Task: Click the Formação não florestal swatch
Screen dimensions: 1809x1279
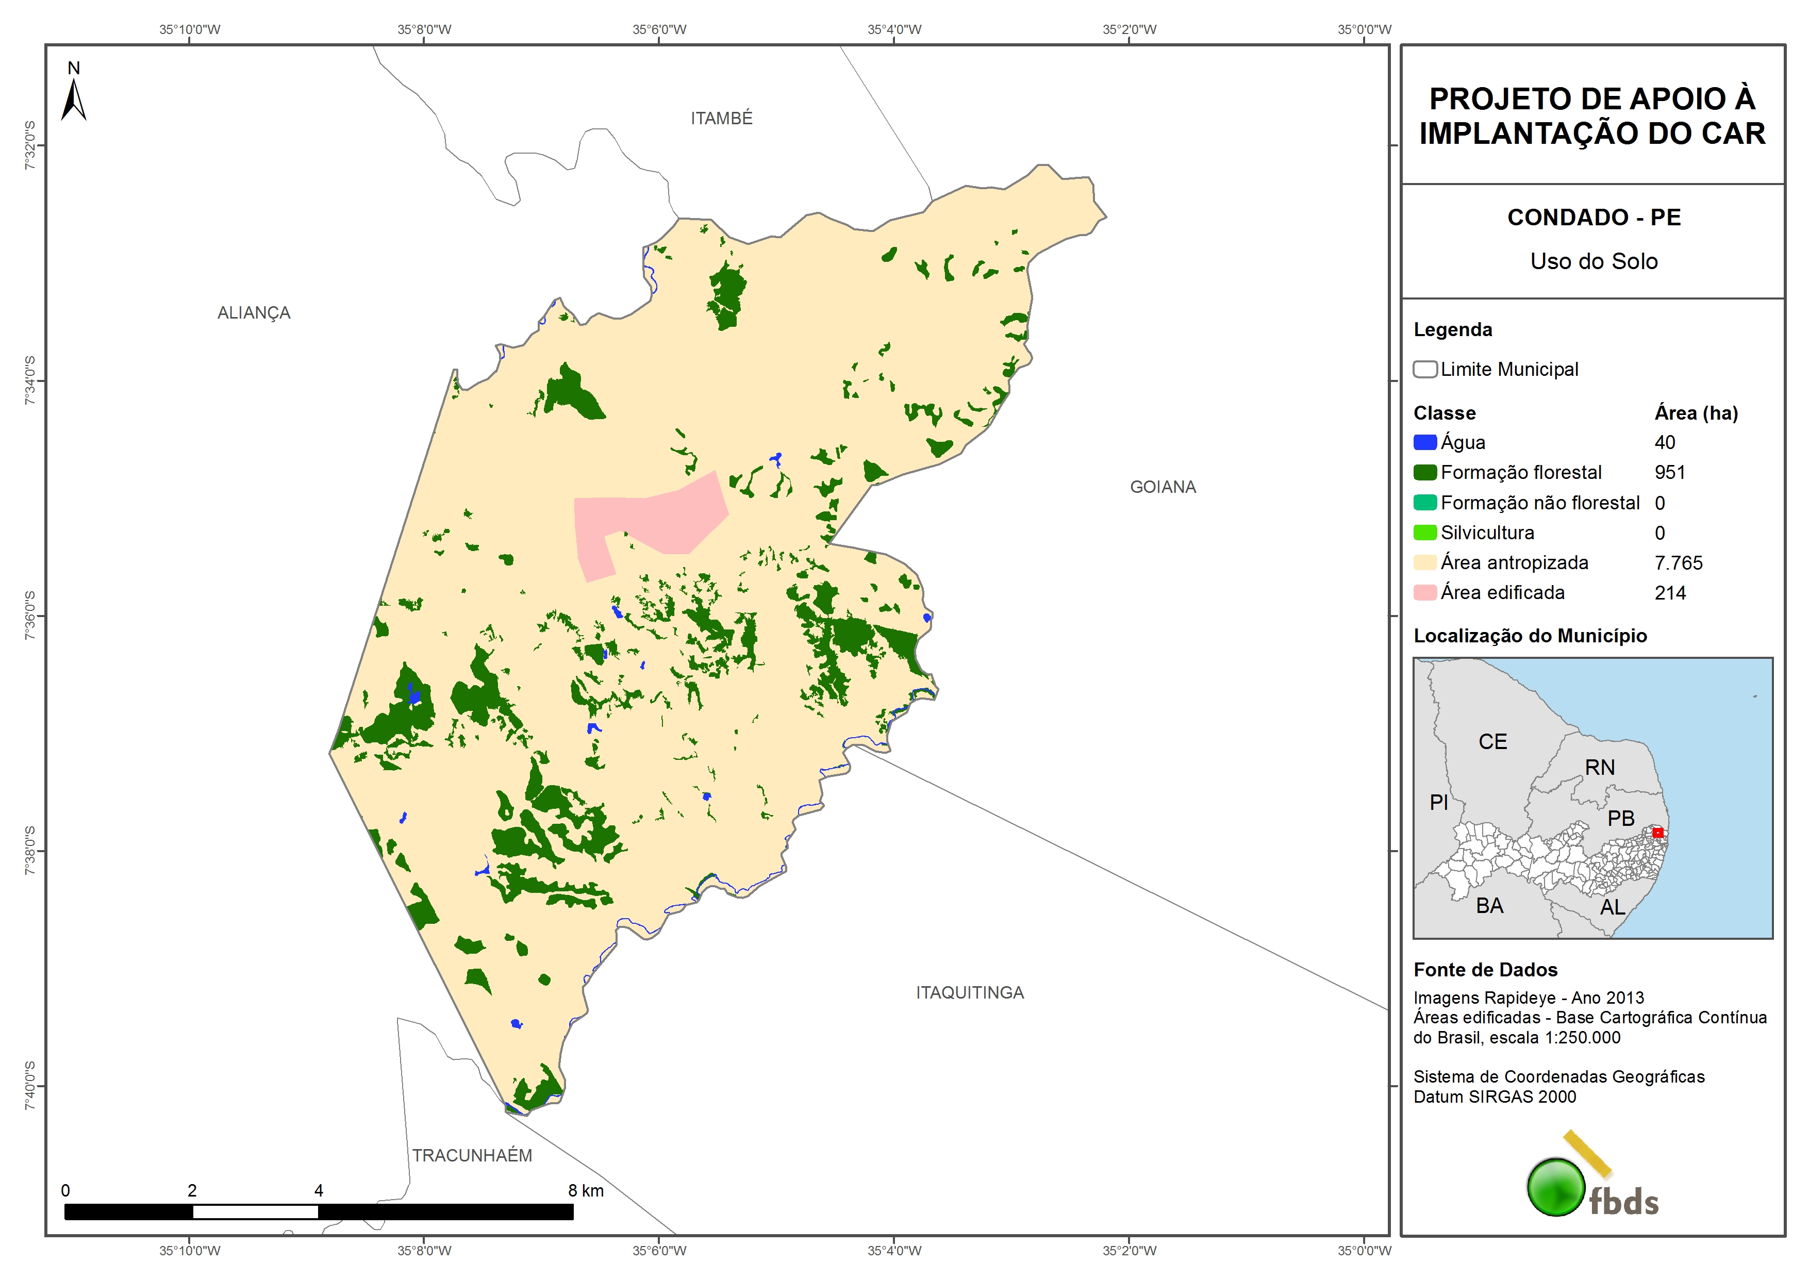Action: (x=1424, y=503)
